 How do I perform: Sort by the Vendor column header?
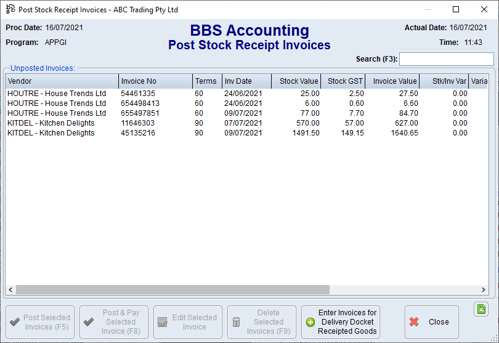(x=62, y=81)
